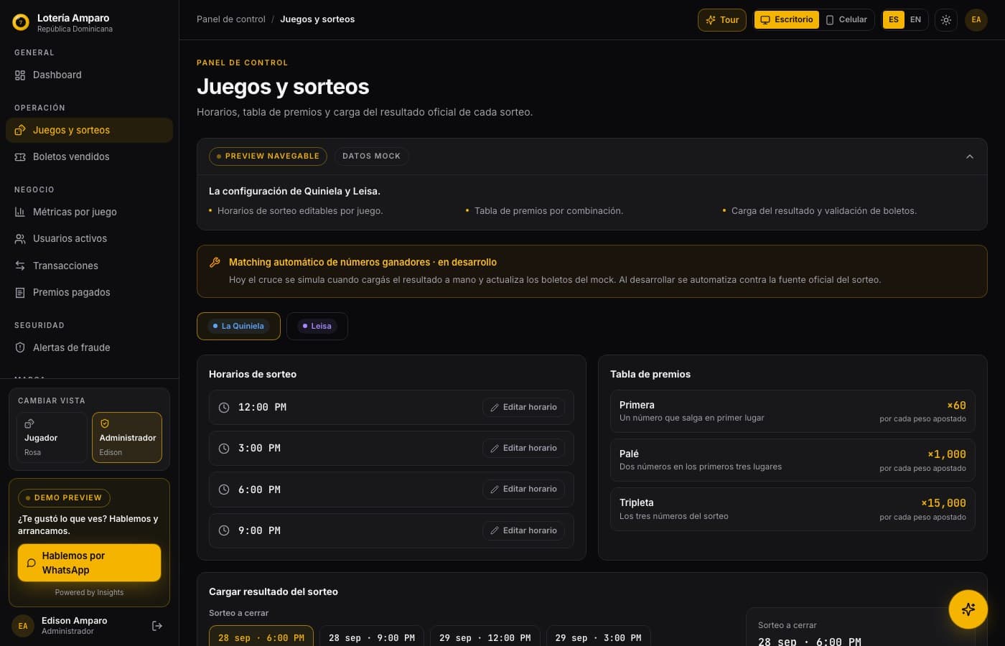Click the clock icon beside 3:00 PM

tap(224, 449)
